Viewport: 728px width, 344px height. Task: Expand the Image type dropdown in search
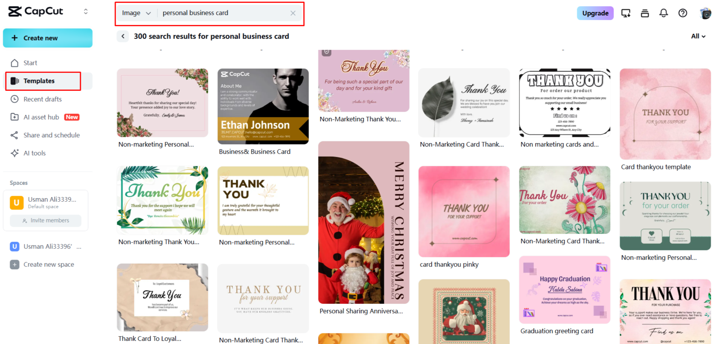pos(136,13)
